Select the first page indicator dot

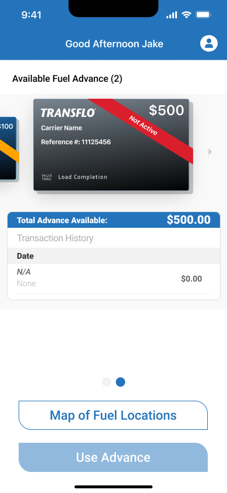[107, 382]
